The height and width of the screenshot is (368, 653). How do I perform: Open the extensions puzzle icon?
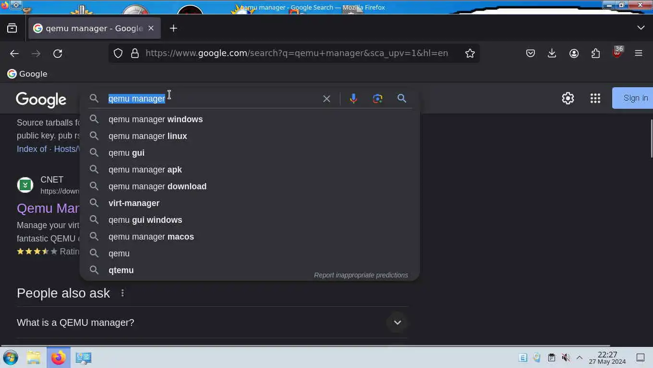(x=595, y=53)
